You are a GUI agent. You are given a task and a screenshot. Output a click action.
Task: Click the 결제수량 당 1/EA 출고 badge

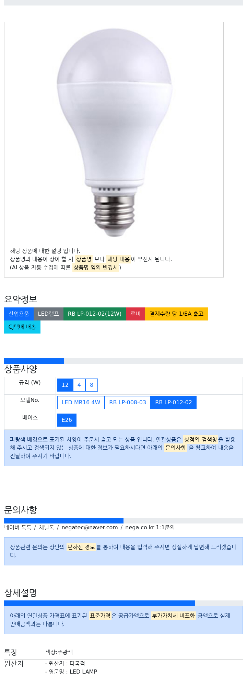pos(176,314)
